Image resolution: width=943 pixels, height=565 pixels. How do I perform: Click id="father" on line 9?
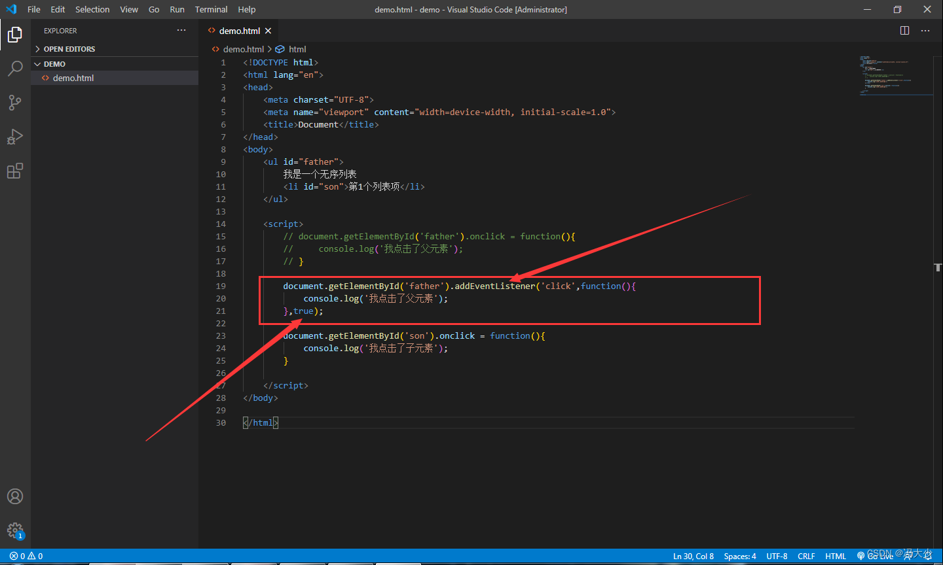tap(310, 162)
